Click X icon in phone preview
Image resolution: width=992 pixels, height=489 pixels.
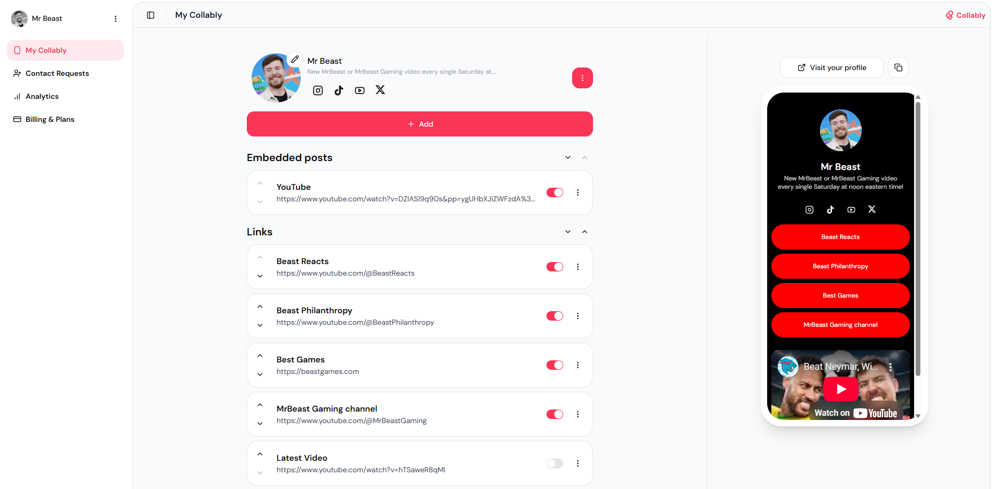(872, 209)
